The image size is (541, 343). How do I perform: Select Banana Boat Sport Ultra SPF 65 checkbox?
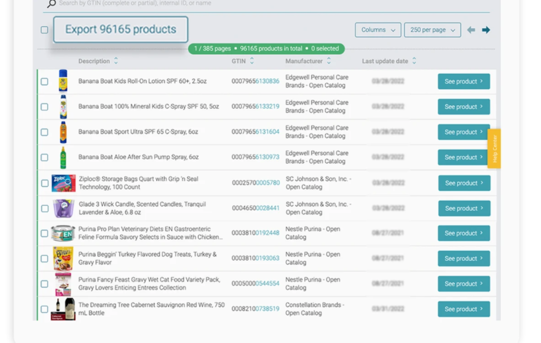point(44,132)
